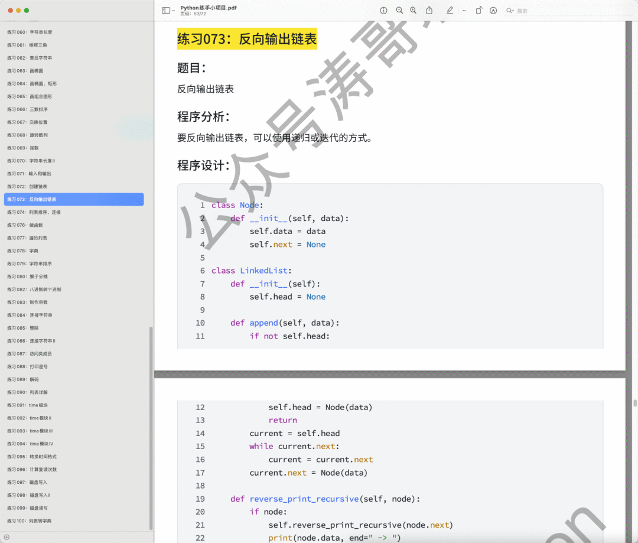Open 练习076: 做函数
Image resolution: width=638 pixels, height=543 pixels.
pos(25,225)
